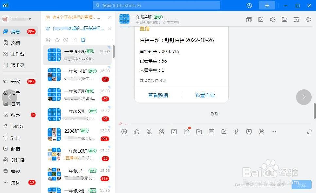Open 会议 meetings section
Screen dimensions: 316x193
coord(19,82)
